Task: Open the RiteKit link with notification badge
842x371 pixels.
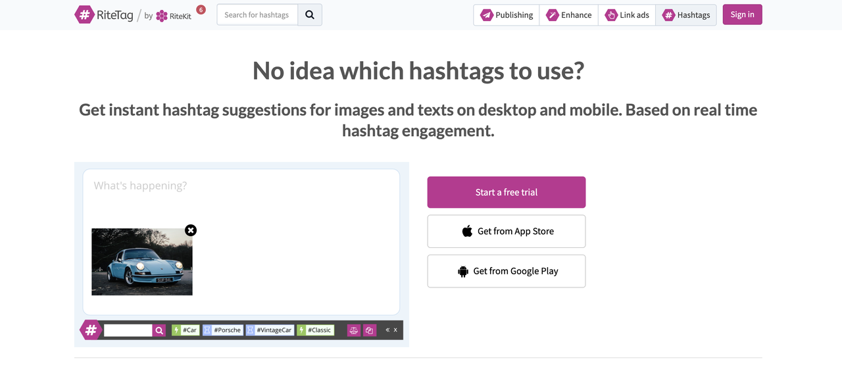Action: [174, 16]
